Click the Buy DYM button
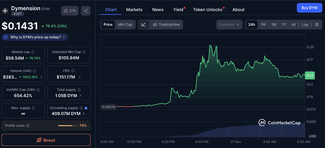This screenshot has height=148, width=325. tap(309, 8)
